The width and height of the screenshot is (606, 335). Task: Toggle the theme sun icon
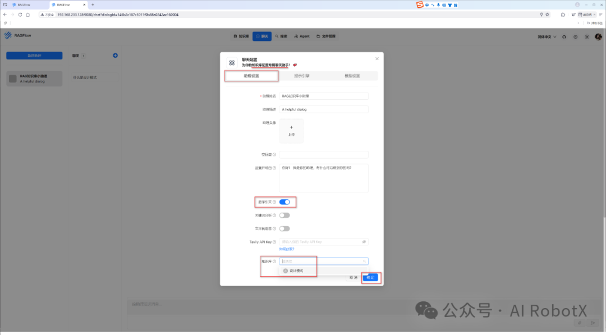587,36
